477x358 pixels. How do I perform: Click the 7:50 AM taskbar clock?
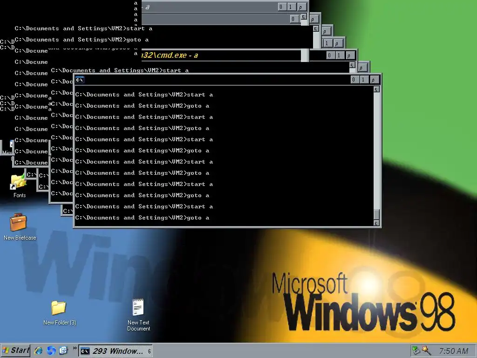point(453,351)
